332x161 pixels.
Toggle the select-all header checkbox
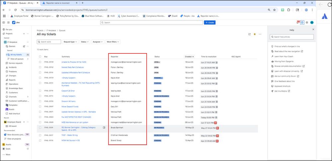click(x=40, y=56)
